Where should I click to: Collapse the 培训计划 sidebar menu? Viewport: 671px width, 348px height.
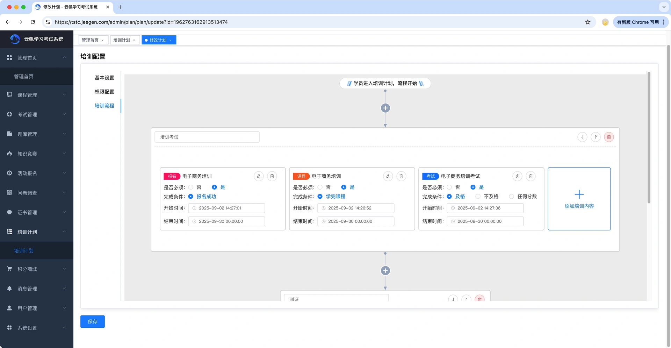pos(37,232)
